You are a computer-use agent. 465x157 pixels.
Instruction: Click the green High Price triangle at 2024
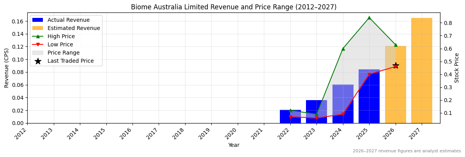[x=343, y=49]
